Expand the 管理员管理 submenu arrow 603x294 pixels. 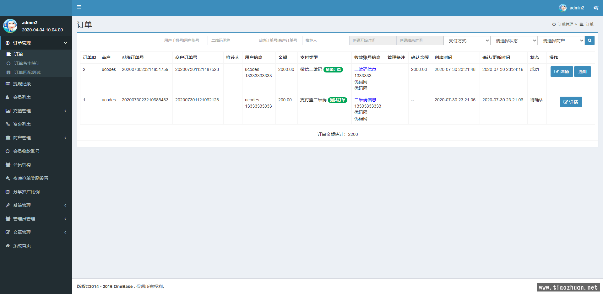[65, 219]
